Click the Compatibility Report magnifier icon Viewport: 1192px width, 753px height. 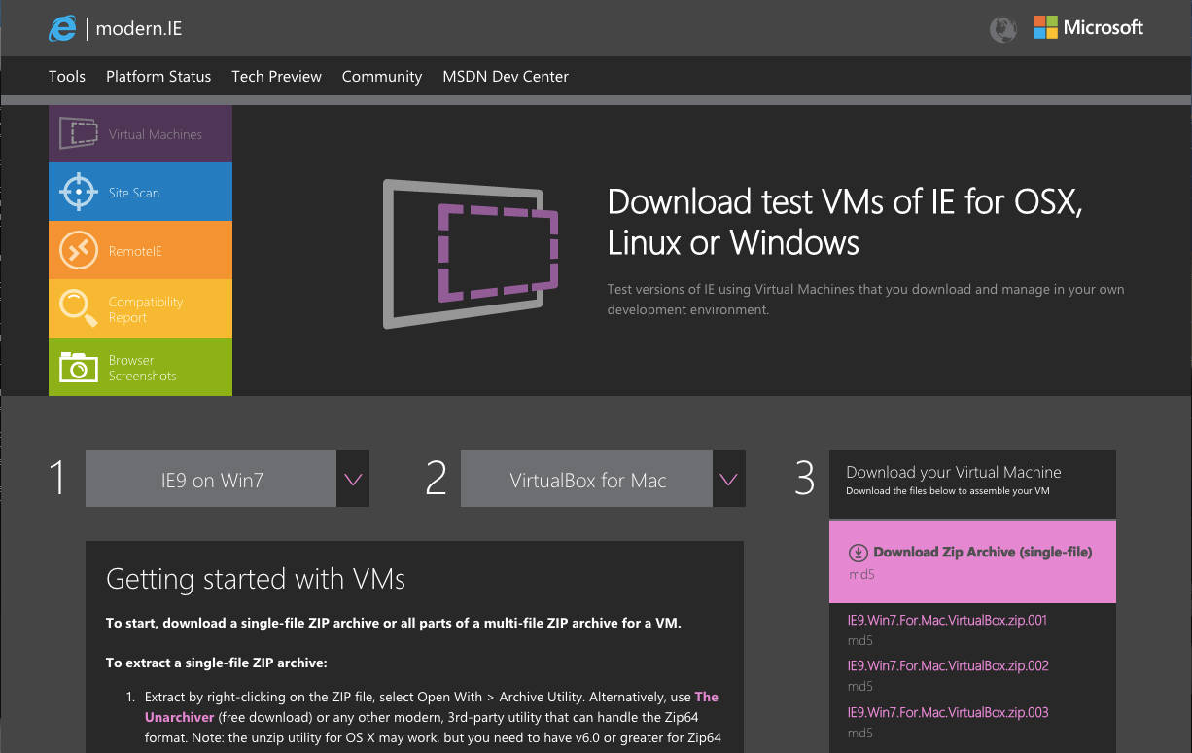79,308
